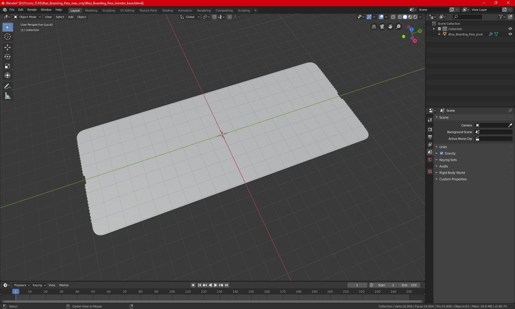Select the Move tool in toolbar

click(7, 47)
